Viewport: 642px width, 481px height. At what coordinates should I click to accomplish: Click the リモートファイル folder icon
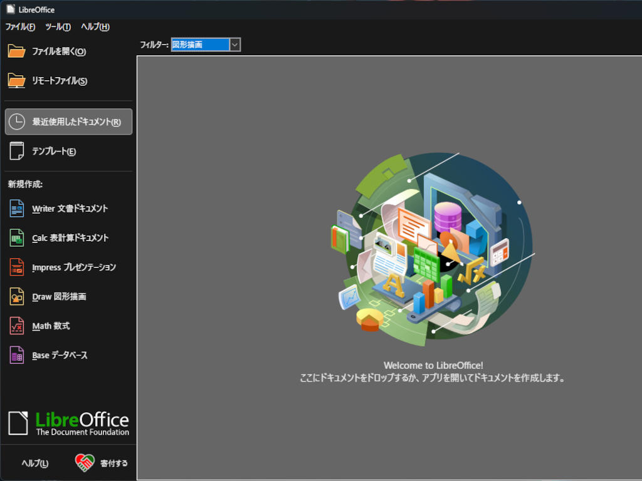(16, 81)
